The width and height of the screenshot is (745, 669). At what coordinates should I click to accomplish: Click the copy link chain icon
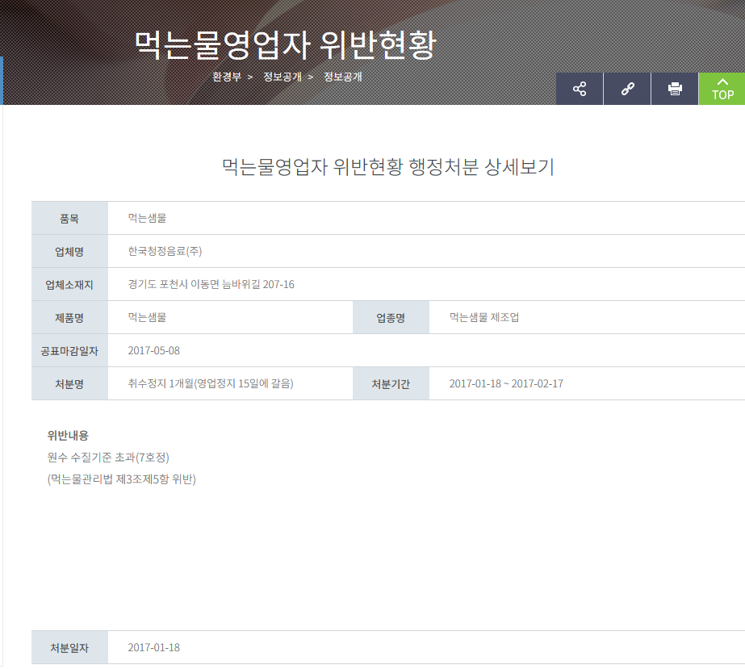tap(627, 89)
